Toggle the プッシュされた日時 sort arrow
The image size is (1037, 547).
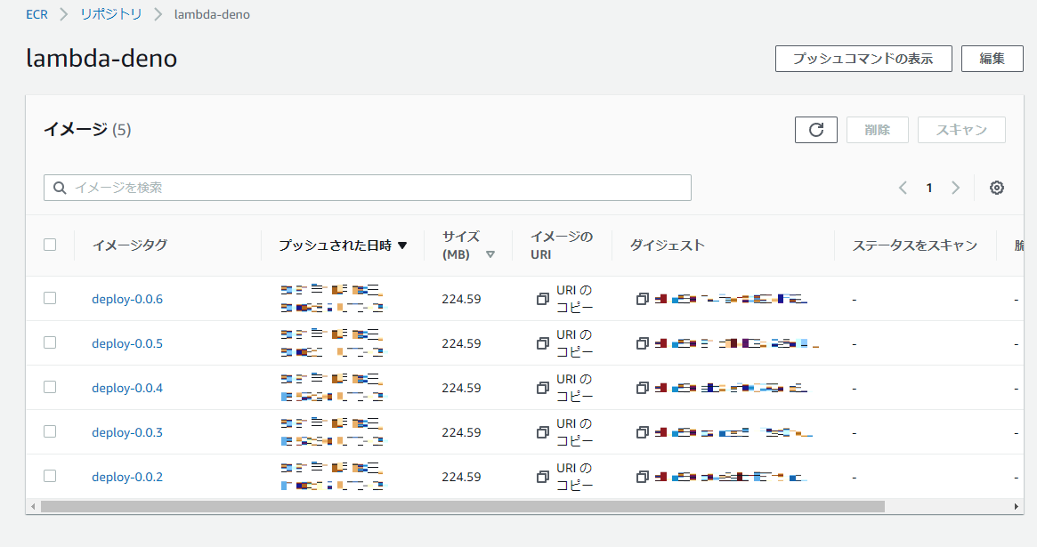402,245
